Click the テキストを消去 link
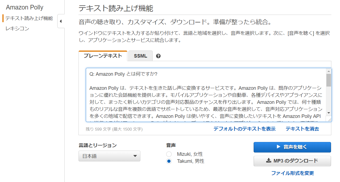The height and width of the screenshot is (182, 340). tap(302, 129)
